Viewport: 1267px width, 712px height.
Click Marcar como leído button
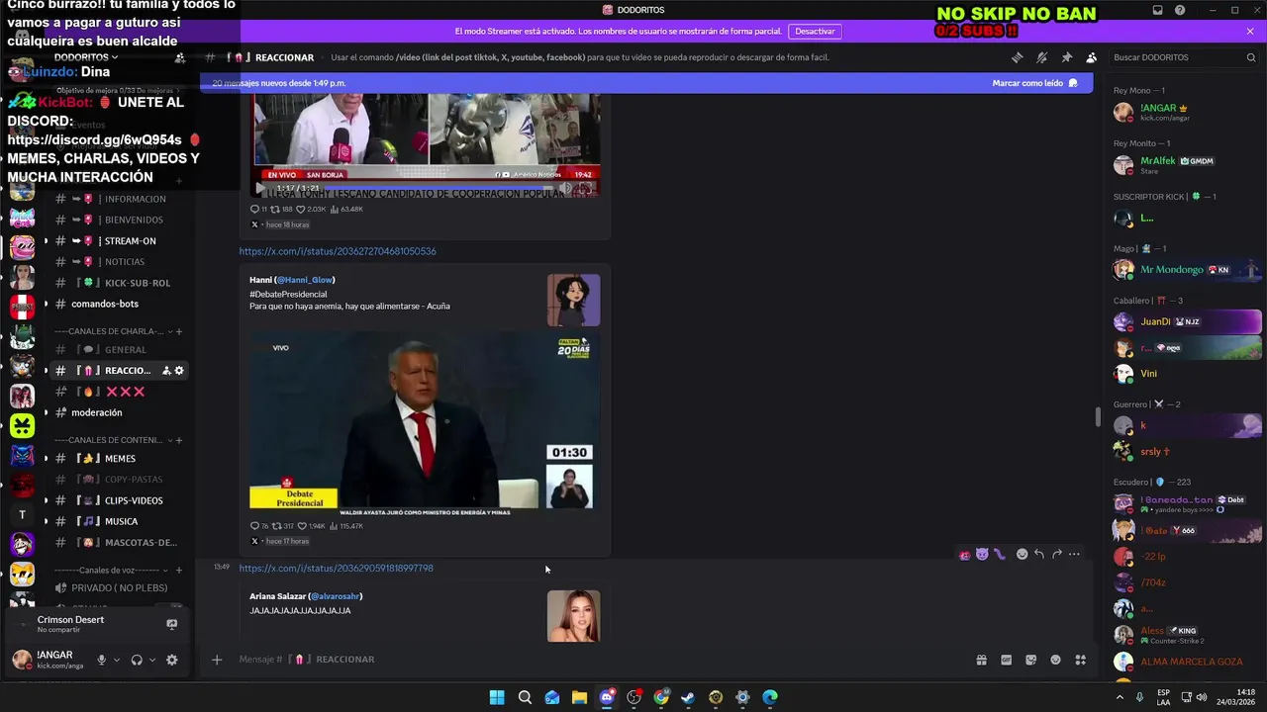[1034, 83]
